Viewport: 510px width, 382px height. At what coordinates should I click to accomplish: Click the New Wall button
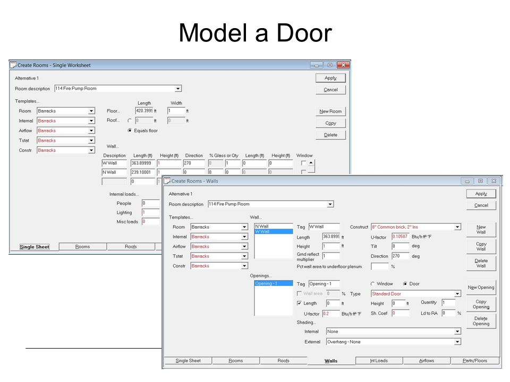481,229
